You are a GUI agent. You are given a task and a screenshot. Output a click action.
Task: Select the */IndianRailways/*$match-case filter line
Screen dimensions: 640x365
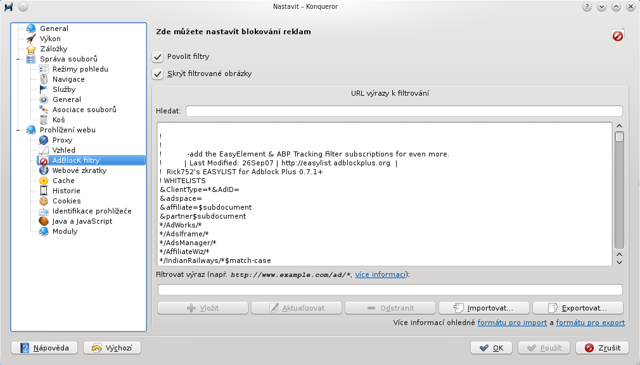(215, 260)
